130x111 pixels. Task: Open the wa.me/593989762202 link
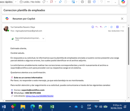(x=40, y=96)
